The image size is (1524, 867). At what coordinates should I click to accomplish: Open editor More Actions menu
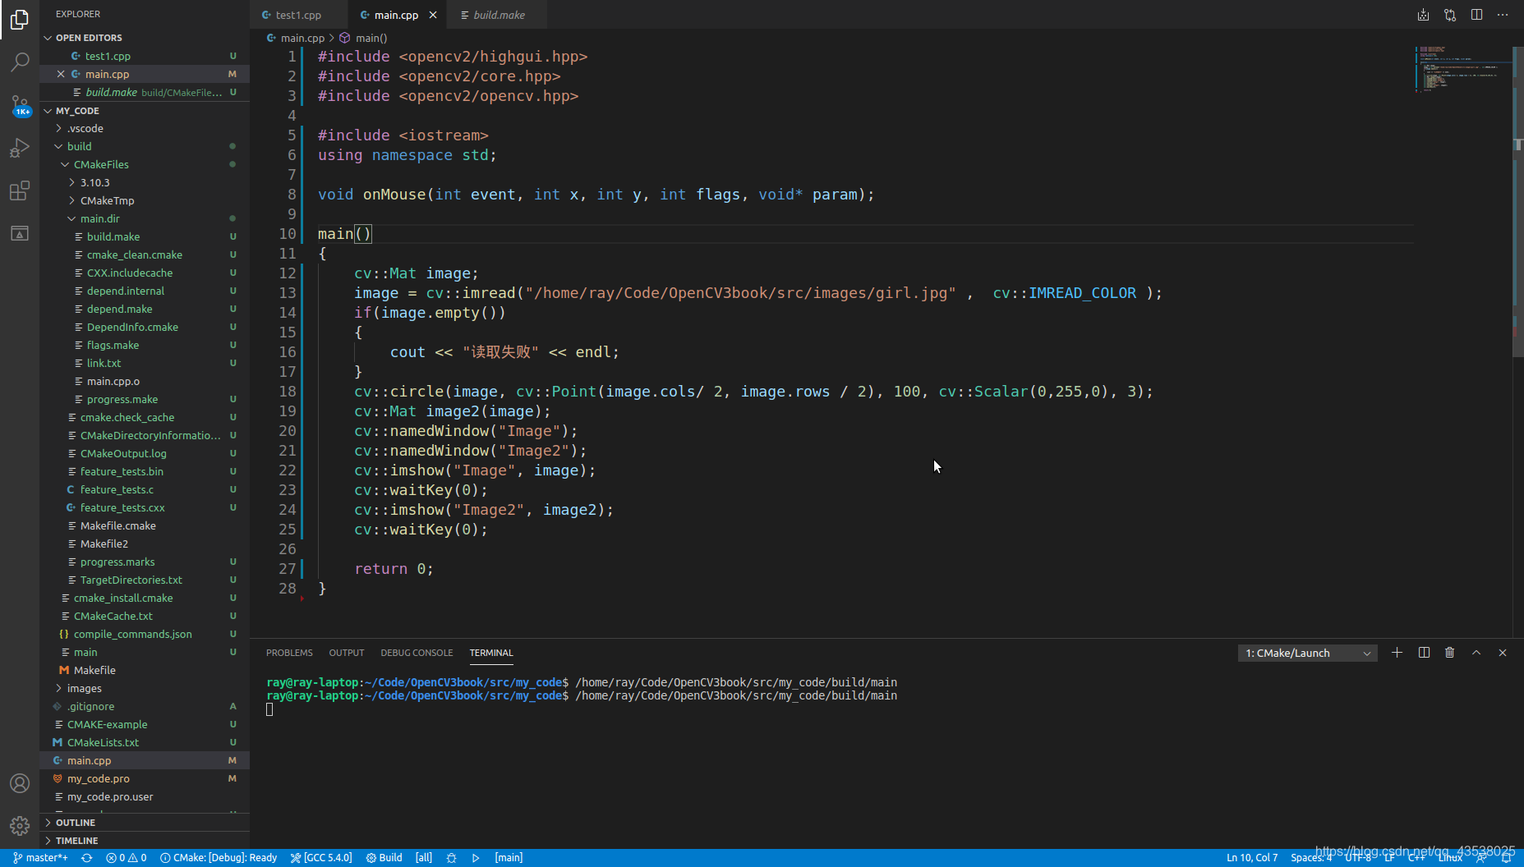pos(1503,15)
